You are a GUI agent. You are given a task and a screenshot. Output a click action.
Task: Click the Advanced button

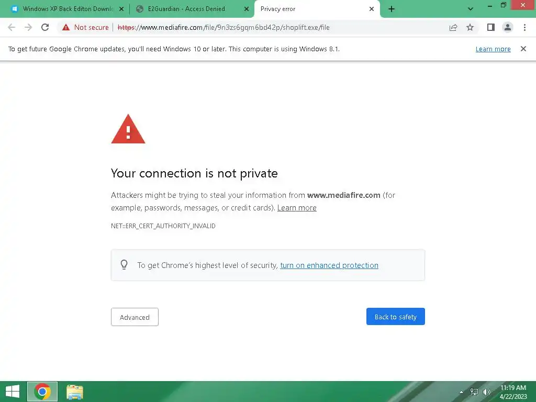point(135,317)
